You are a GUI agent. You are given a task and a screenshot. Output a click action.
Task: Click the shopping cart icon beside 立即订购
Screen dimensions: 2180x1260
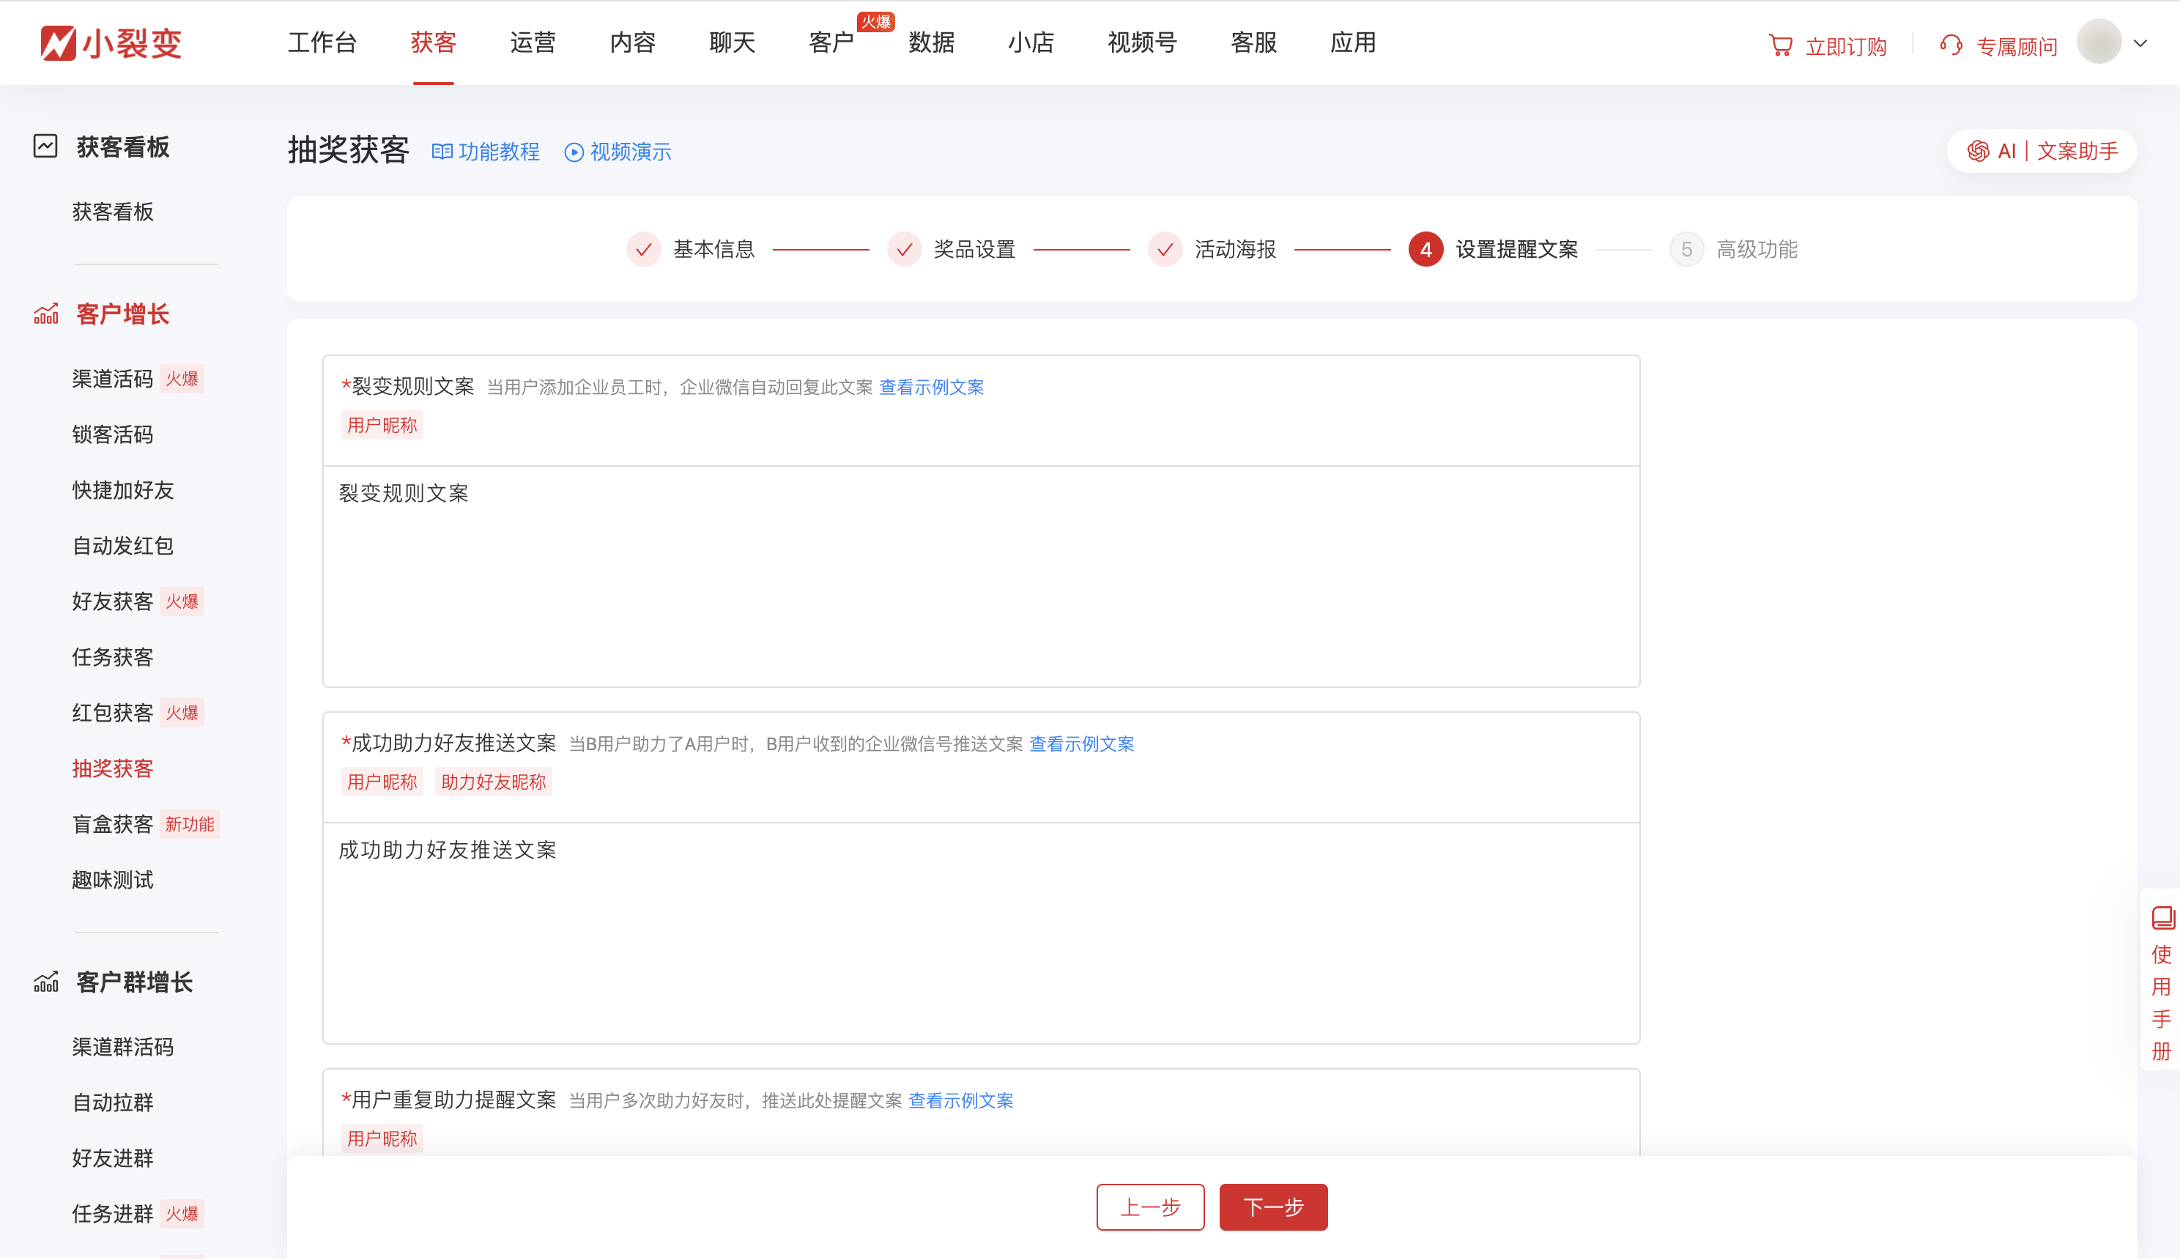pyautogui.click(x=1782, y=45)
